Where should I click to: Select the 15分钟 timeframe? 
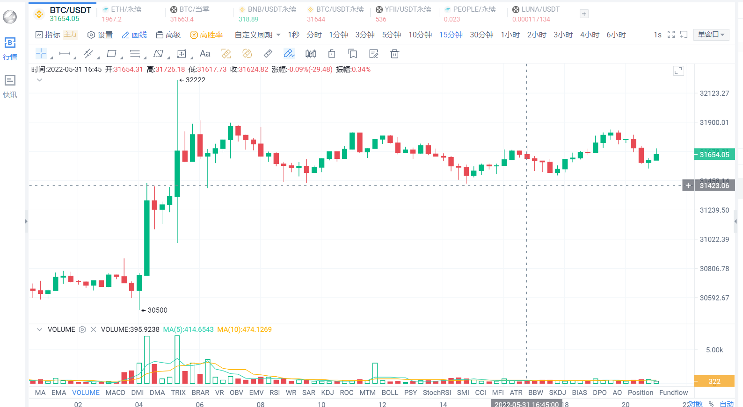pyautogui.click(x=451, y=35)
